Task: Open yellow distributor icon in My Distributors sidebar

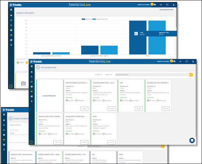Action: click(x=32, y=92)
